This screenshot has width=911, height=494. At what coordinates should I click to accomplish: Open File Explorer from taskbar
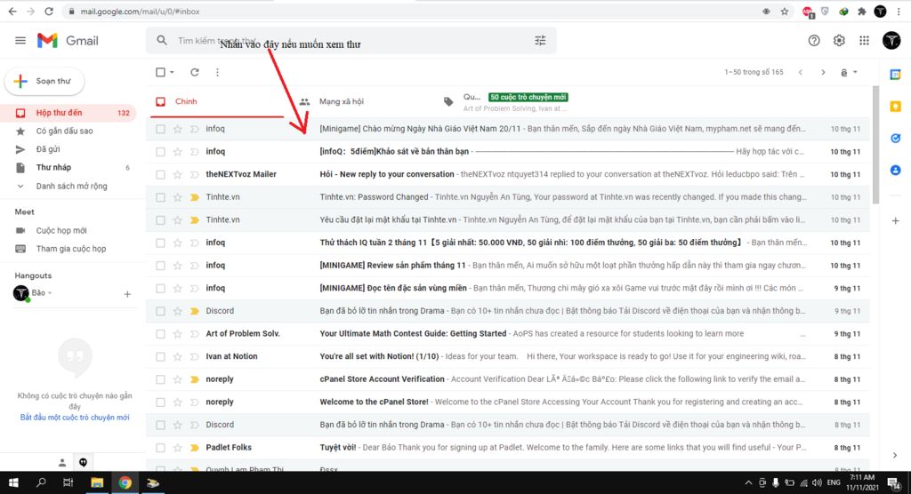click(x=97, y=482)
